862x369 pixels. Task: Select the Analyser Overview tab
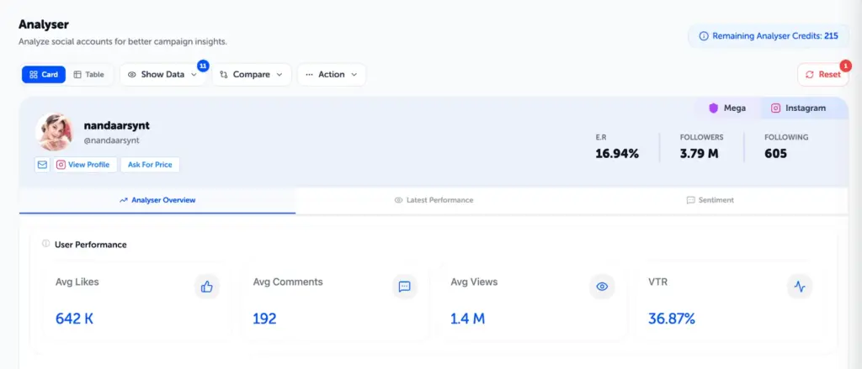(x=157, y=200)
